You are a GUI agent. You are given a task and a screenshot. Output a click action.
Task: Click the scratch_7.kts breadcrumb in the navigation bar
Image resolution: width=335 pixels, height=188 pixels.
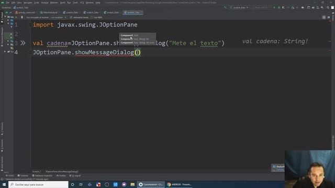(21, 7)
